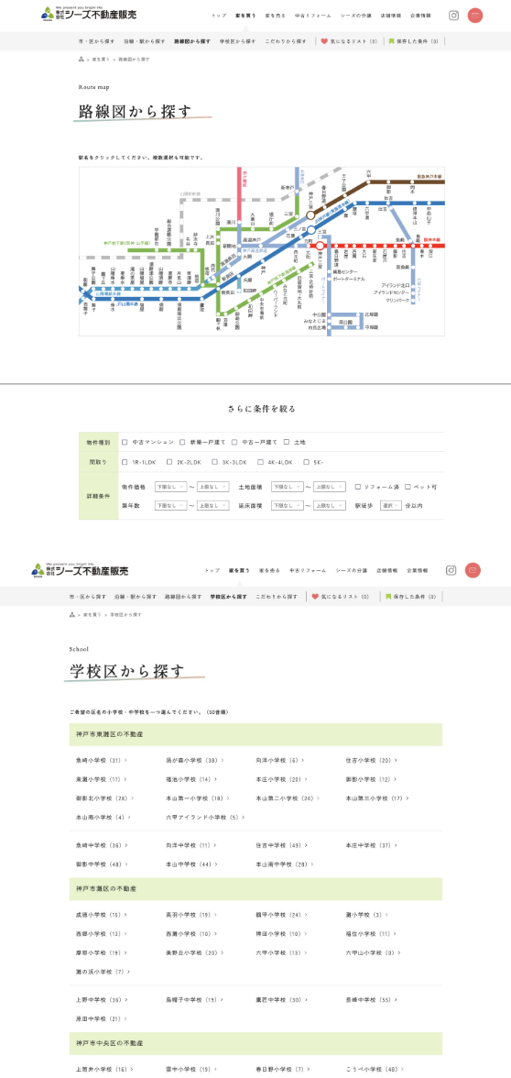Open 住吉中学校 (49) school link
This screenshot has width=511, height=1078.
pos(281,845)
